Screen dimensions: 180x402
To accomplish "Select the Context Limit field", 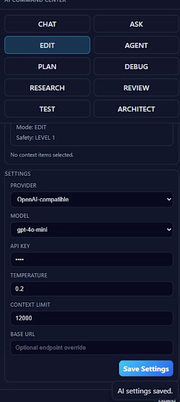I will [92, 318].
